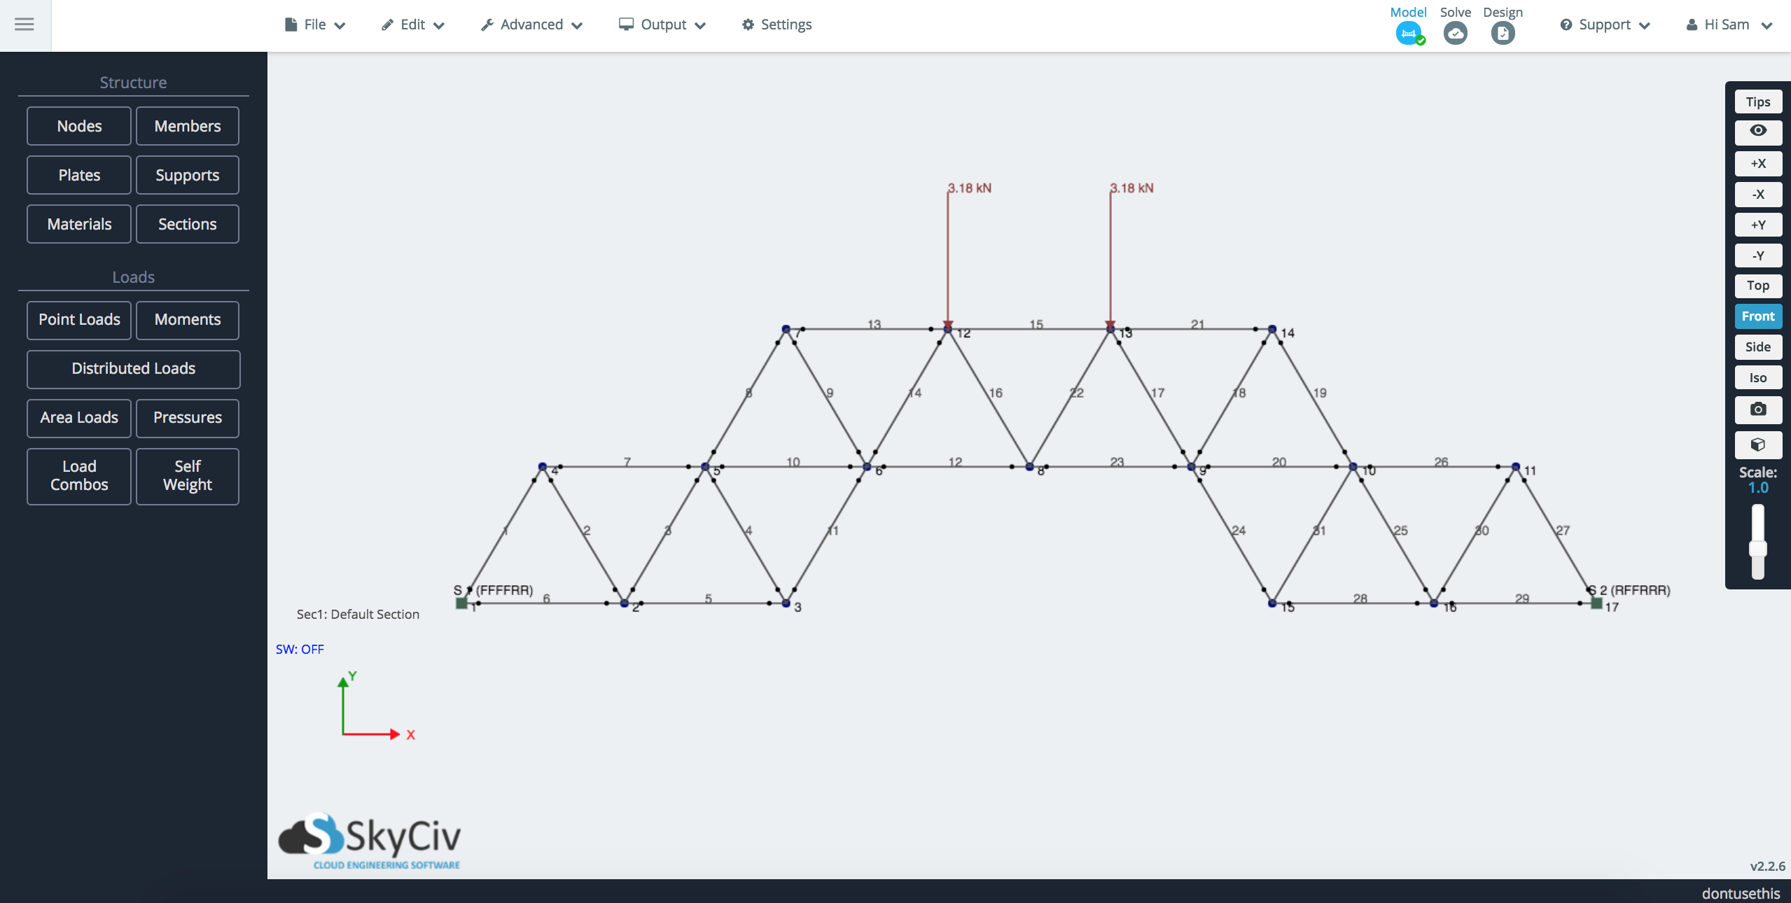1791x903 pixels.
Task: Enable Top view orientation toggle
Action: point(1757,284)
